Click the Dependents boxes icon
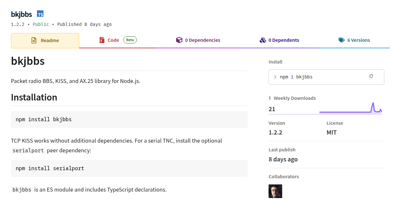The width and height of the screenshot is (396, 199). 263,40
